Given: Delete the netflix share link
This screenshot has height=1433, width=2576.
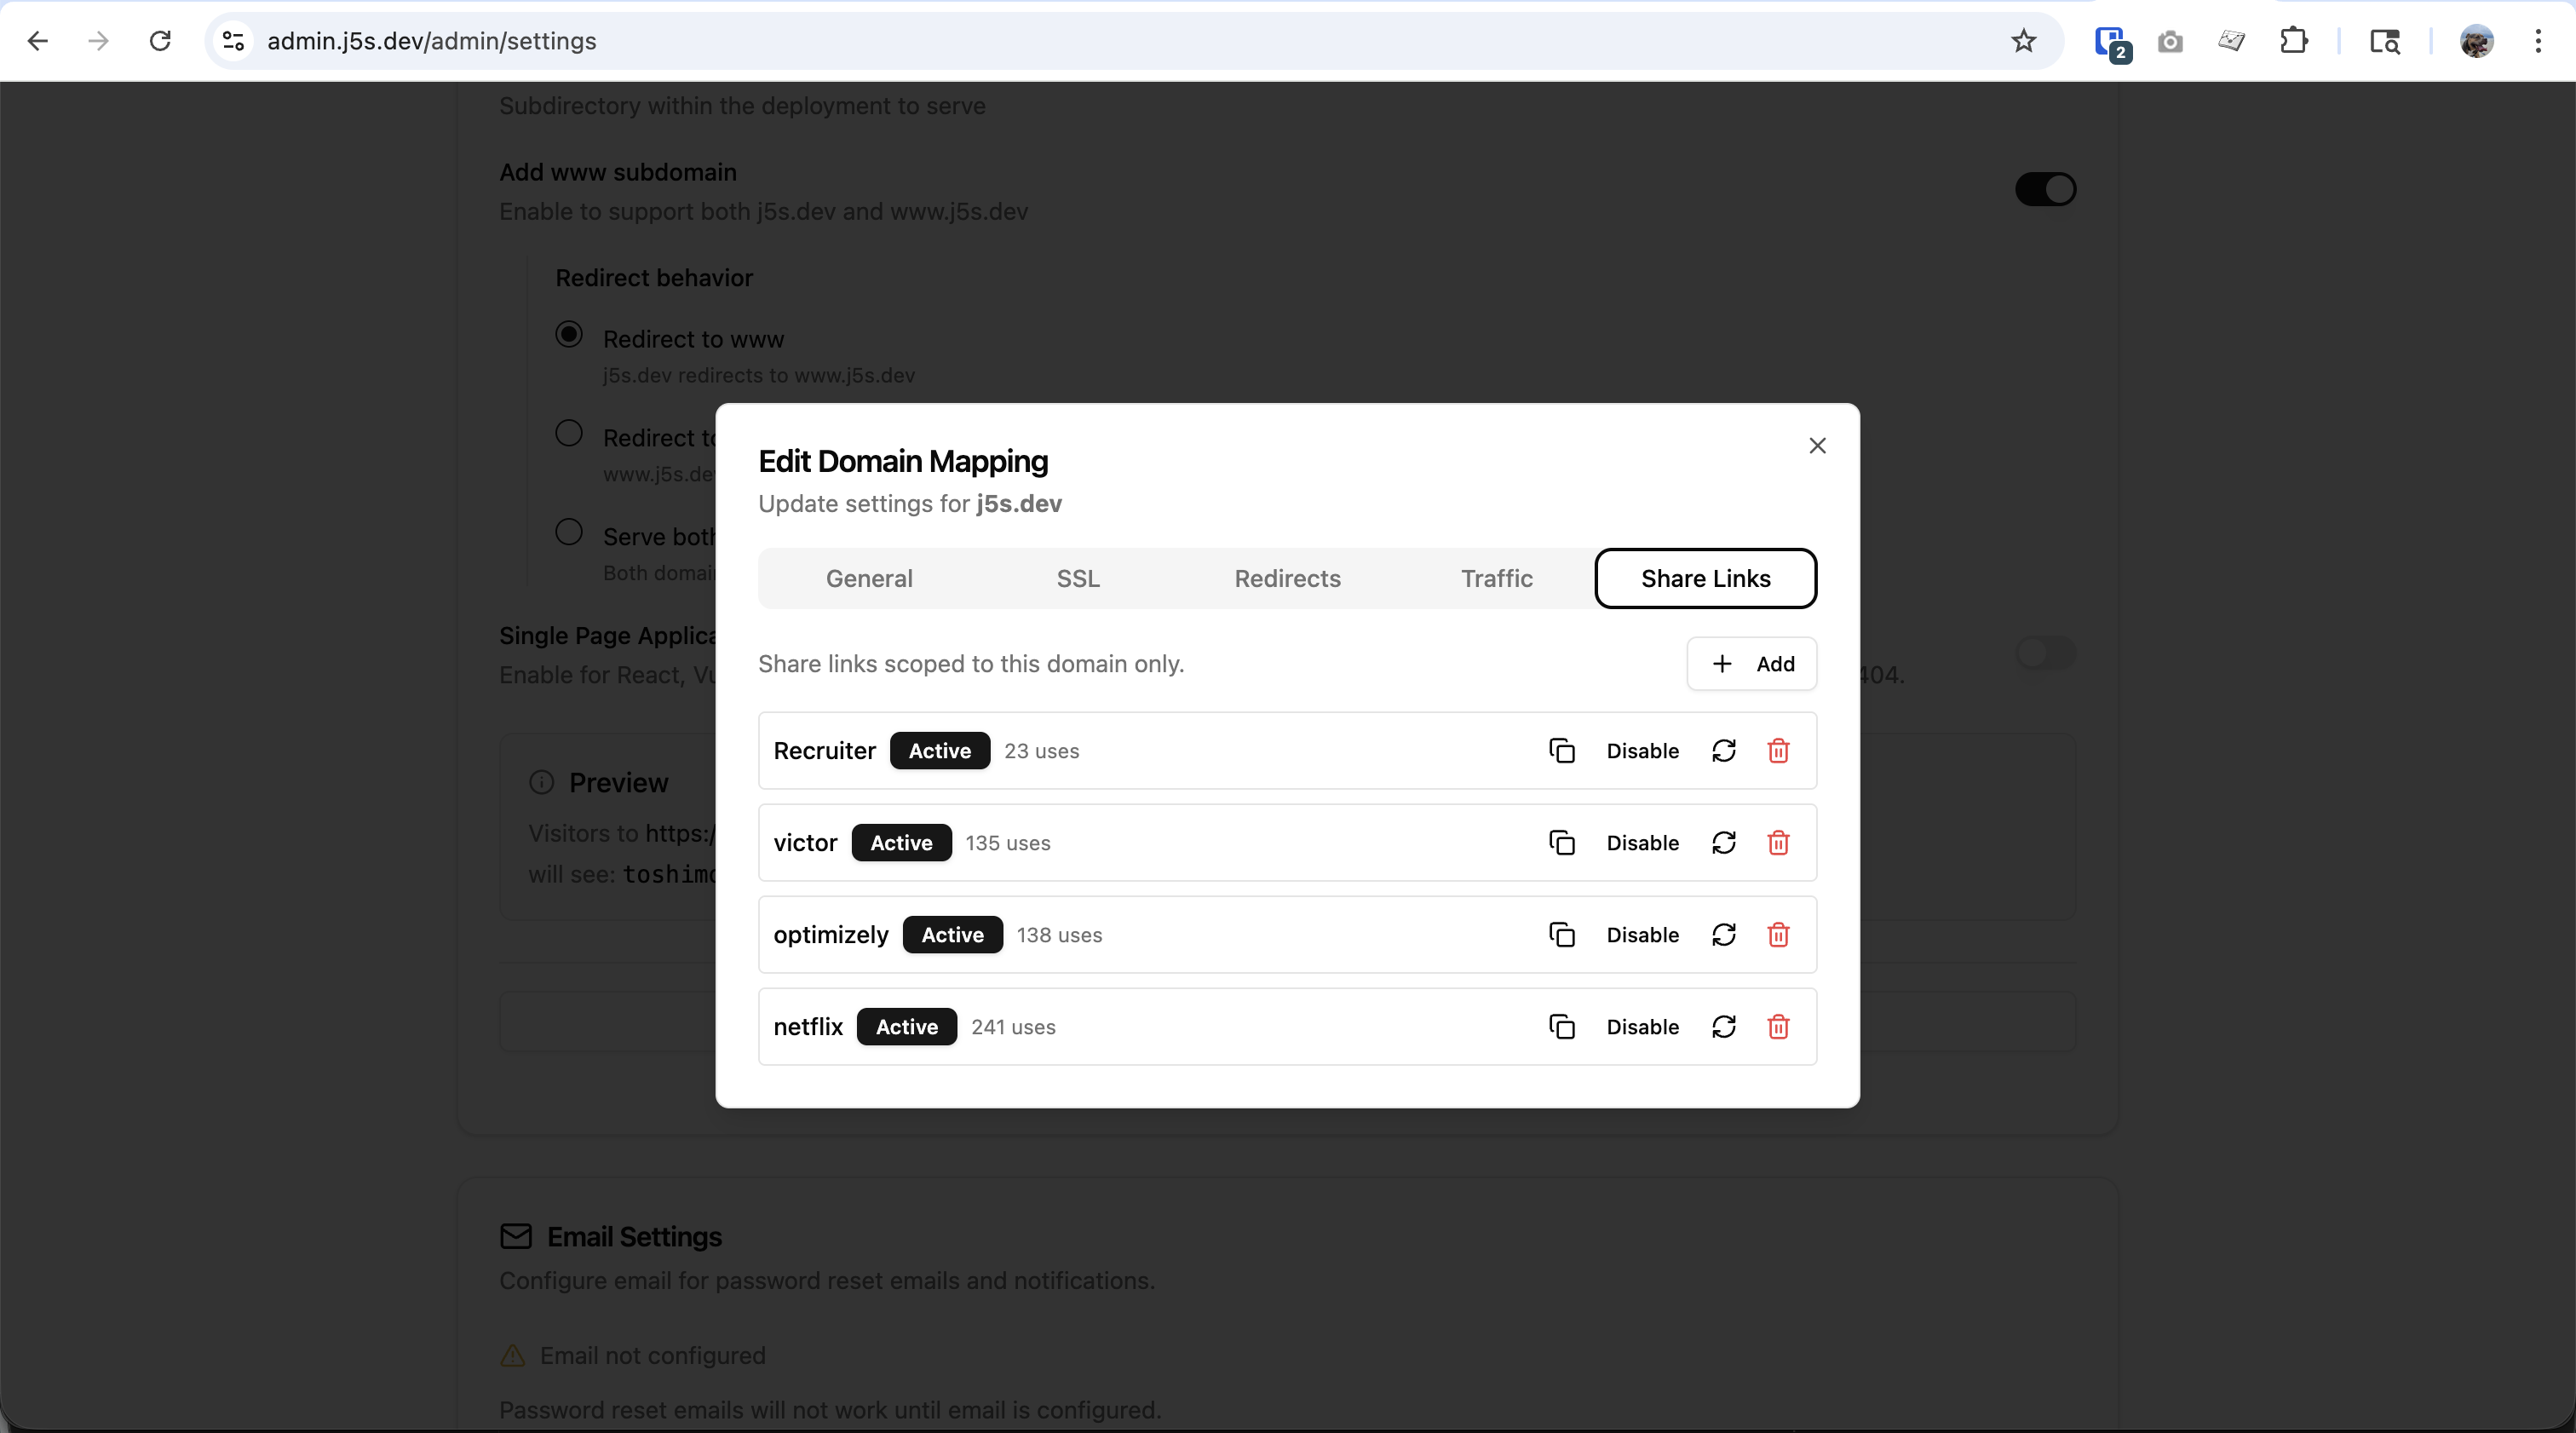Looking at the screenshot, I should [x=1777, y=1027].
